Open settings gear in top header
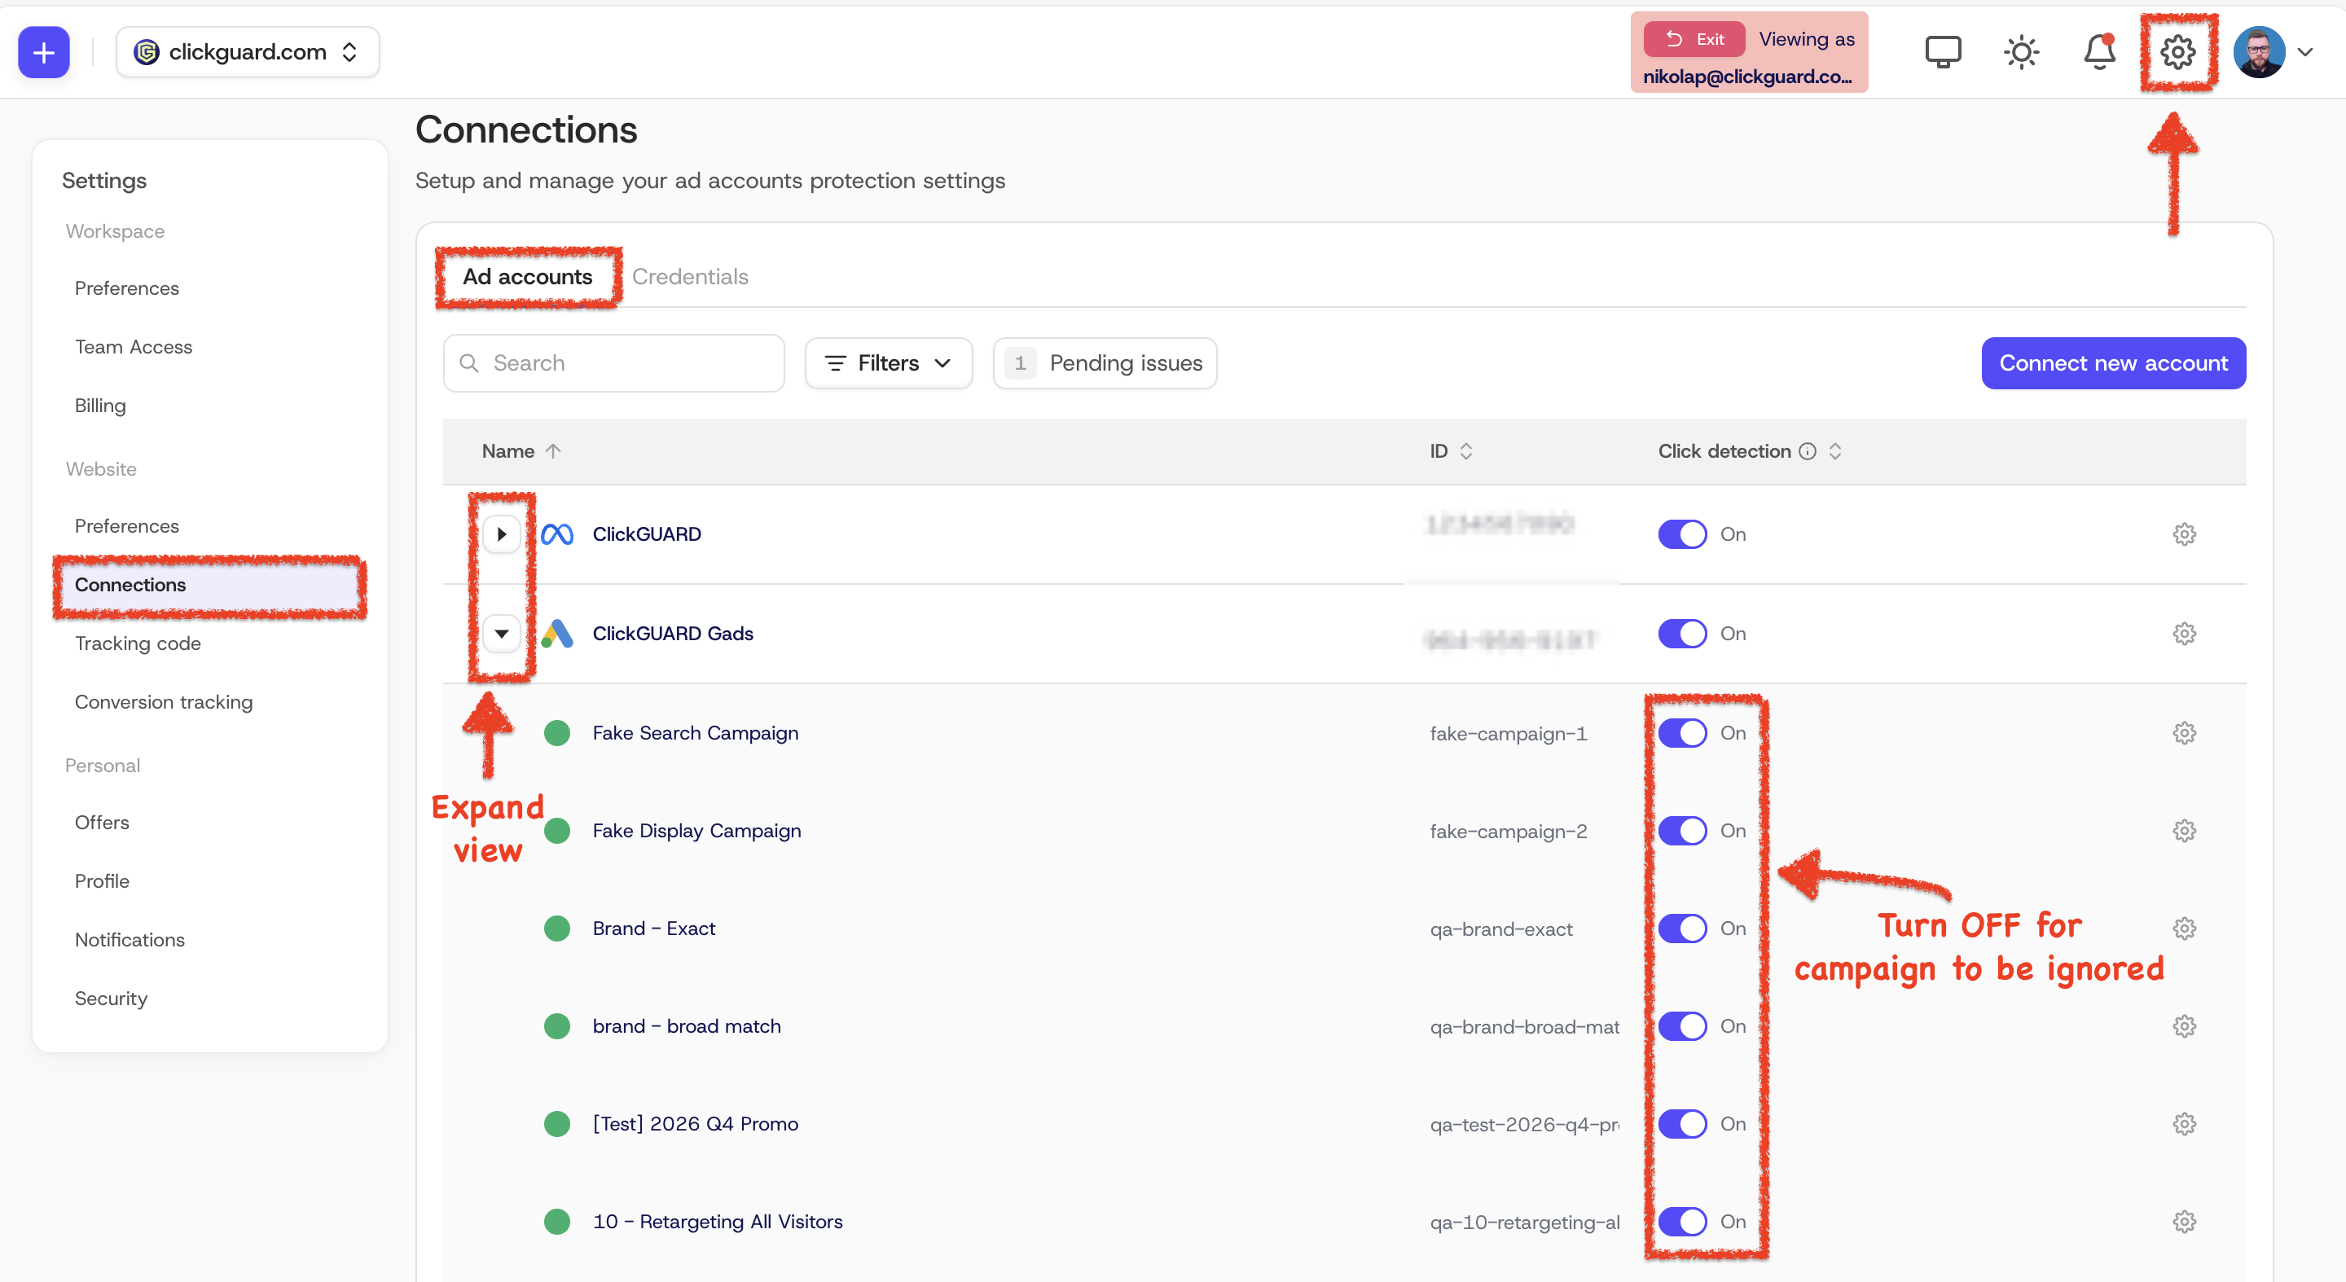This screenshot has height=1282, width=2346. [2177, 52]
